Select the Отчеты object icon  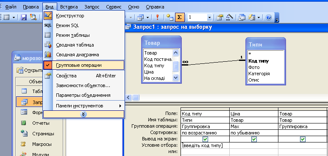pyautogui.click(x=24, y=123)
